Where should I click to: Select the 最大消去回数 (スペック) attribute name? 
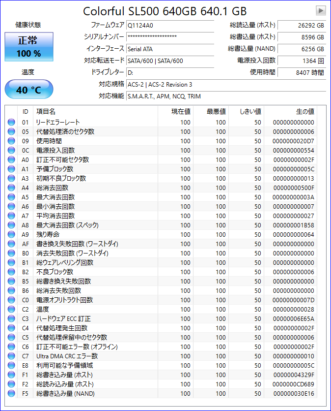67,225
